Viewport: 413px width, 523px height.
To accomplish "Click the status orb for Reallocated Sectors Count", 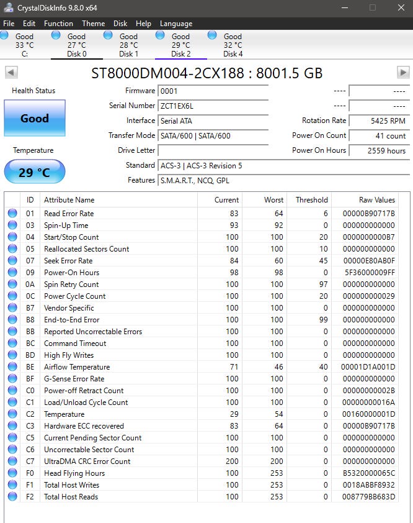I will pos(12,248).
